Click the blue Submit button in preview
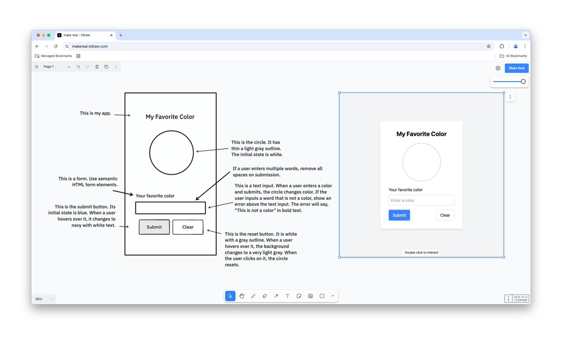562x337 pixels. (x=399, y=215)
